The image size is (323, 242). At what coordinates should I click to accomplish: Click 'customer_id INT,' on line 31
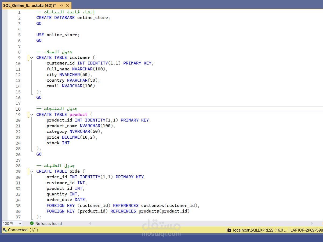tap(67, 183)
